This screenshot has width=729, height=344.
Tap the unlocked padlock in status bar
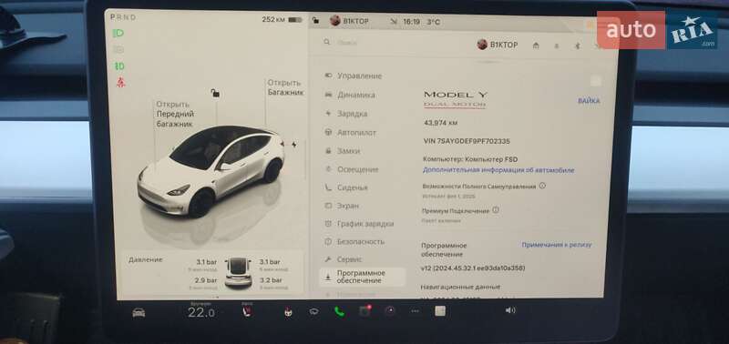315,21
